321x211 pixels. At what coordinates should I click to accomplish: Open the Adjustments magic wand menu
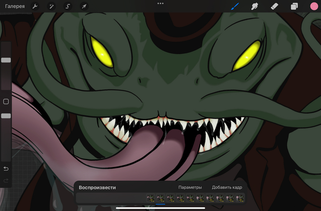pos(51,6)
